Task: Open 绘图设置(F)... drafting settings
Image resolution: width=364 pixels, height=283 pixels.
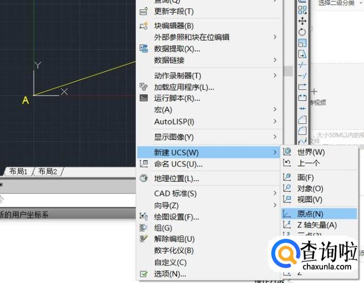Action: tap(177, 217)
